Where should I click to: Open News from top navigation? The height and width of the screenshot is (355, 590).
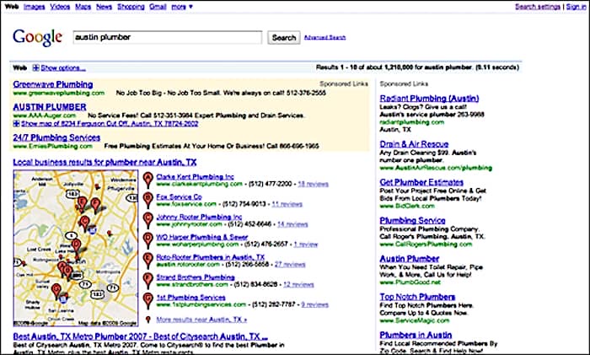tap(105, 7)
